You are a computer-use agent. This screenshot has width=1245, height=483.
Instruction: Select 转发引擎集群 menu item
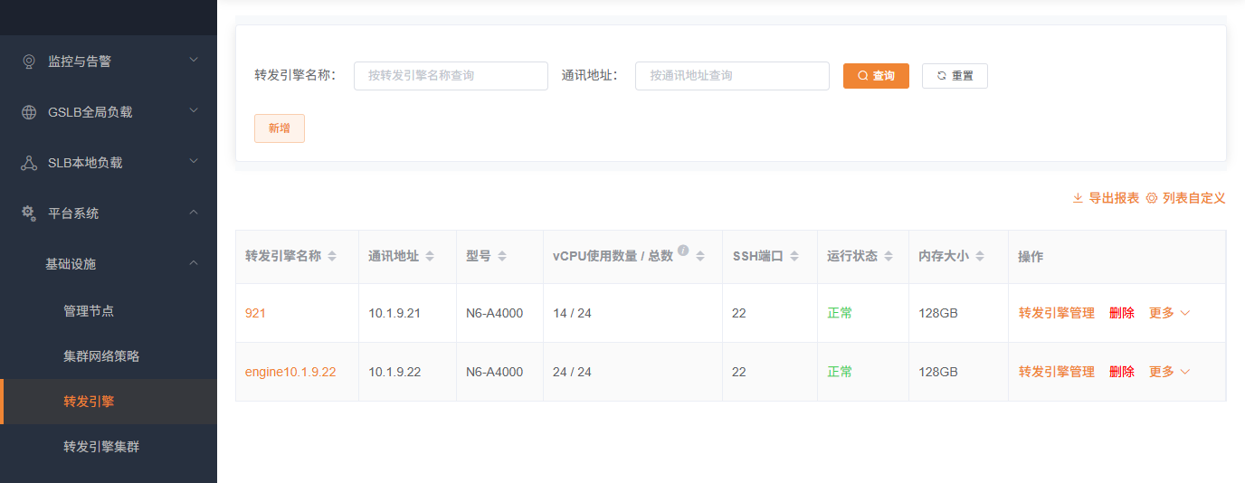101,447
